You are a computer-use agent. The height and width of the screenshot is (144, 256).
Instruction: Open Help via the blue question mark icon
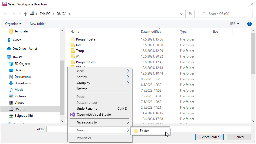point(250,24)
